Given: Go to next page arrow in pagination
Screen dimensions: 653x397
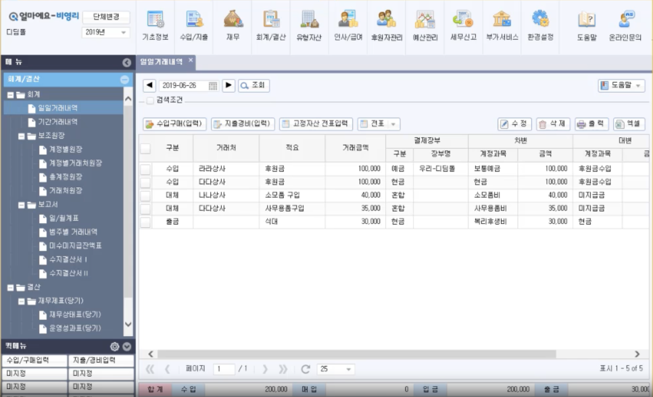Looking at the screenshot, I should coord(265,369).
